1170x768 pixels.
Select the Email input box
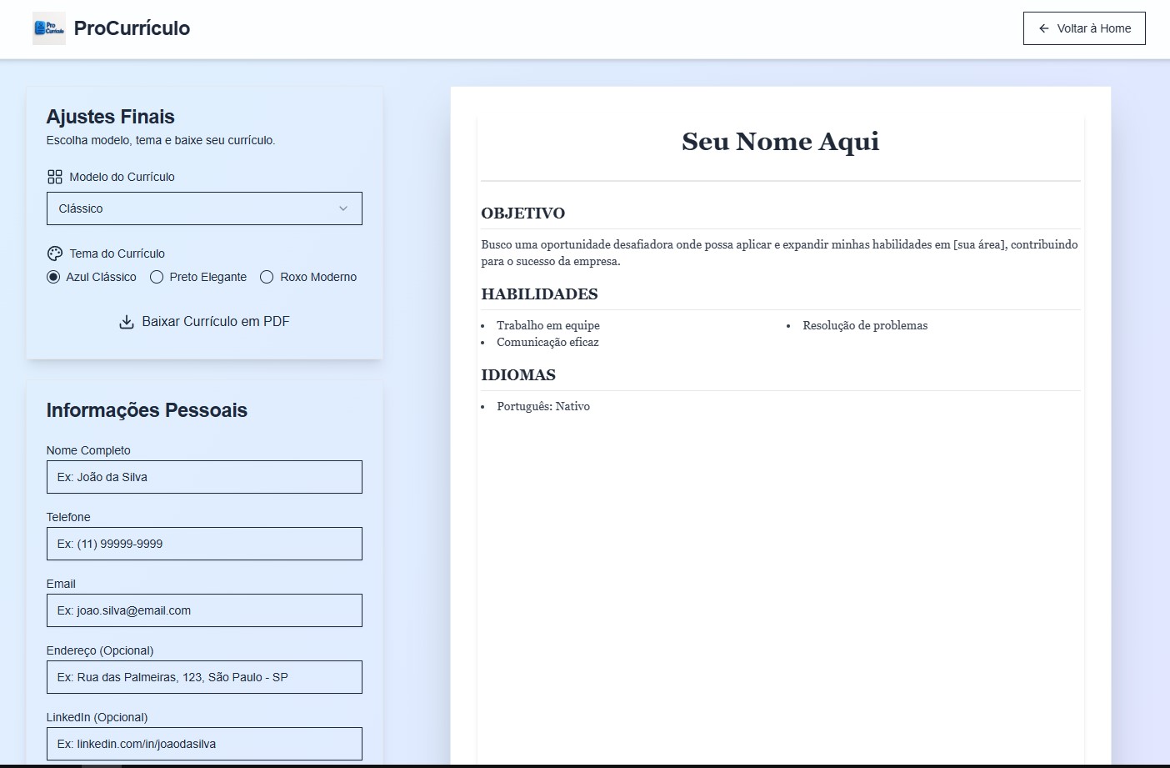point(203,610)
